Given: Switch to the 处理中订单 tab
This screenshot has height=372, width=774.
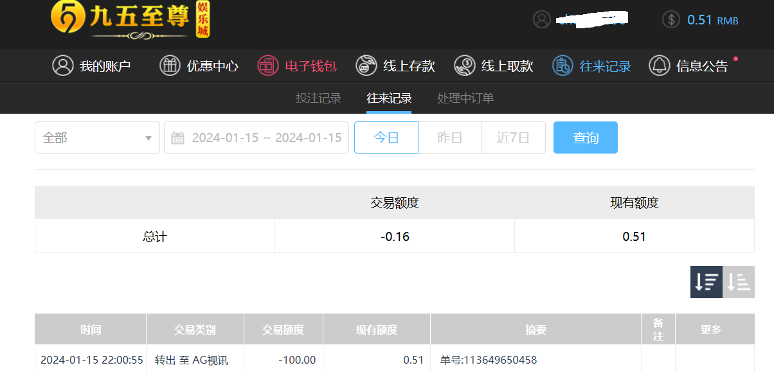Looking at the screenshot, I should (x=465, y=98).
